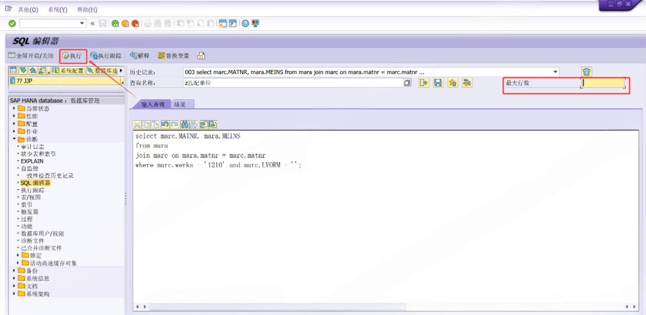Viewport: 646px width, 315px height.
Task: Click the expand-all icon in the tree toolbar
Action: tap(23, 71)
